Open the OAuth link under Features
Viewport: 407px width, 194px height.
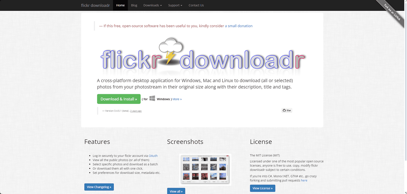point(153,156)
